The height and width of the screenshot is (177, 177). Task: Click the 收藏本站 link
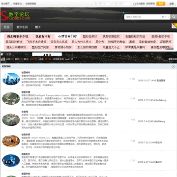pos(17,3)
